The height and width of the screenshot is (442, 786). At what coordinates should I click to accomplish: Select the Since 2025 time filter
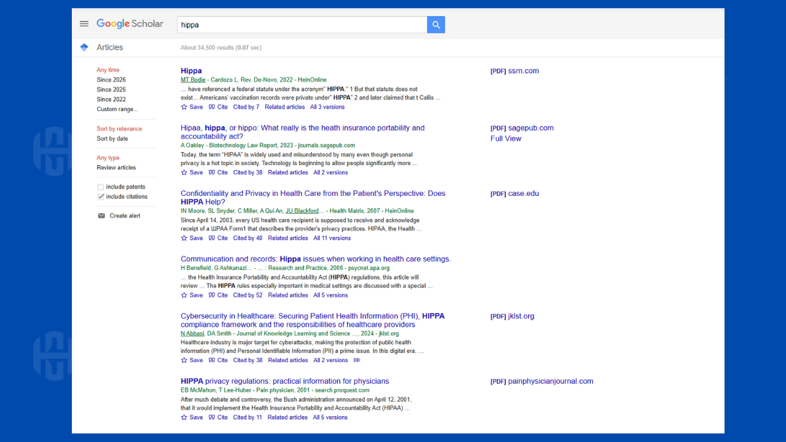tap(111, 90)
